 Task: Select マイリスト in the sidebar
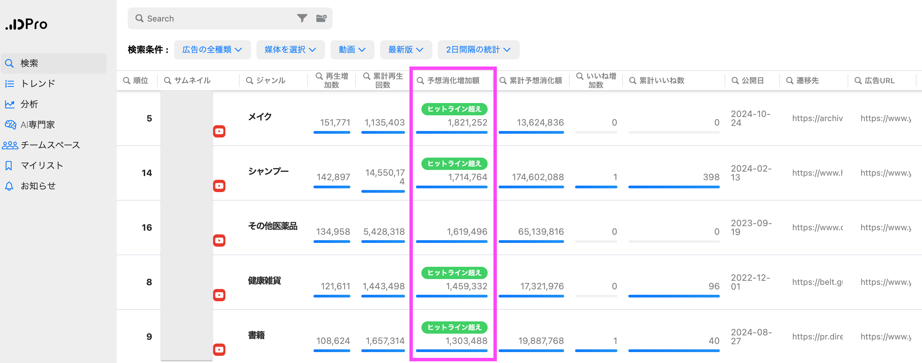tap(42, 165)
